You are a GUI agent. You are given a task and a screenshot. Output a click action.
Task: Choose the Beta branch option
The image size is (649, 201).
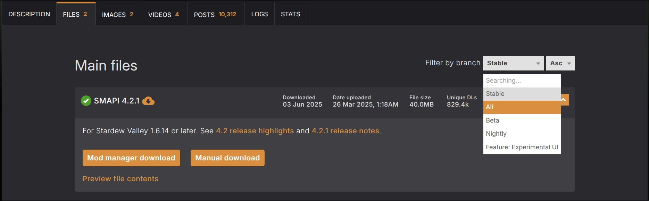tap(522, 120)
